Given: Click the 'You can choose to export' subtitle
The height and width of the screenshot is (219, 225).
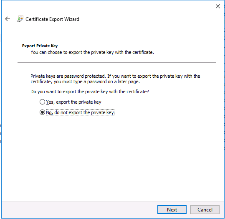Looking at the screenshot, I should (x=92, y=52).
